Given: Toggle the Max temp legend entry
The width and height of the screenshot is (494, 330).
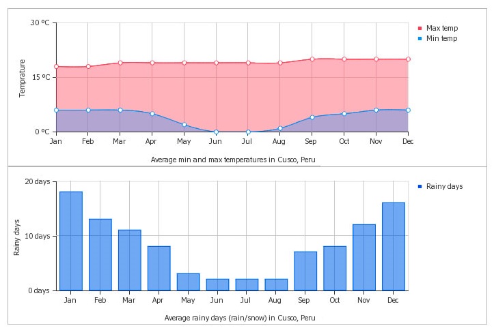Looking at the screenshot, I should (x=441, y=28).
